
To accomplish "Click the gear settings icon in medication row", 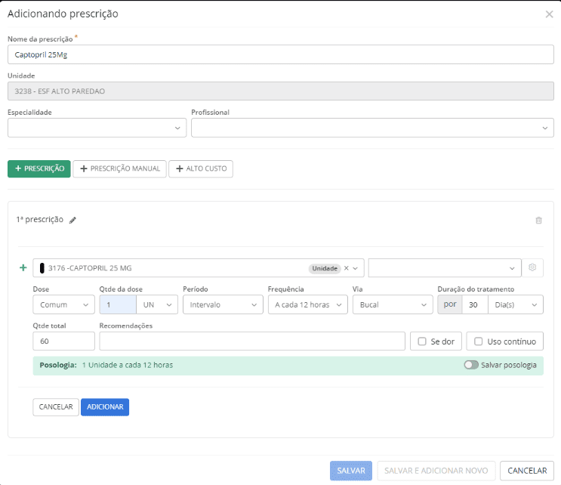I will click(x=532, y=268).
